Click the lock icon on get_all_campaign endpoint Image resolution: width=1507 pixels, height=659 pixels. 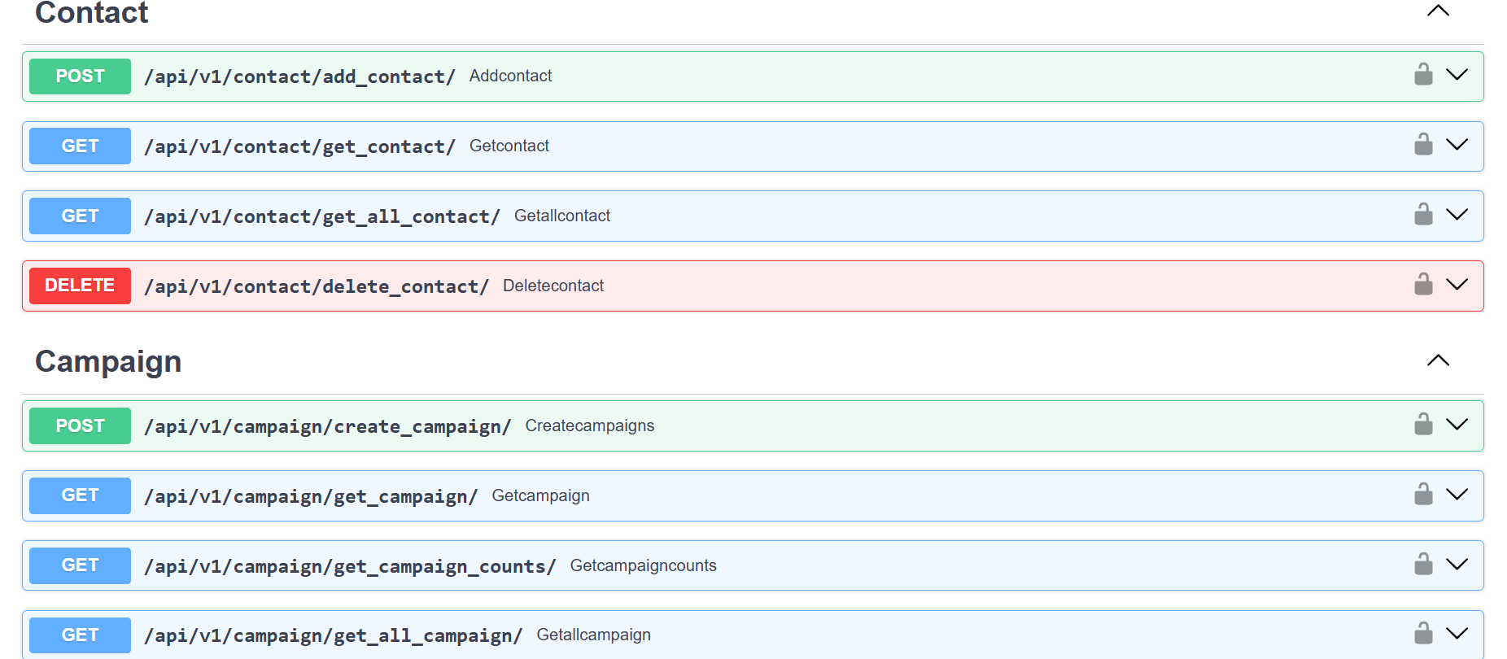[1422, 634]
